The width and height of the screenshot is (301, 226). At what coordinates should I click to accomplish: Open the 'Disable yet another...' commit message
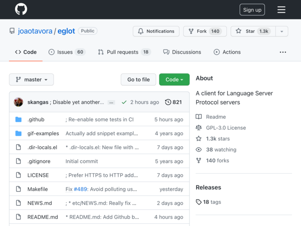click(x=78, y=102)
